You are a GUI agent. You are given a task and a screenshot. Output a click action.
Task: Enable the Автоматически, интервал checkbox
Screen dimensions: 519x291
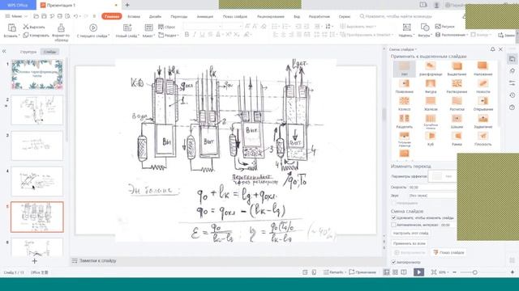coord(393,225)
